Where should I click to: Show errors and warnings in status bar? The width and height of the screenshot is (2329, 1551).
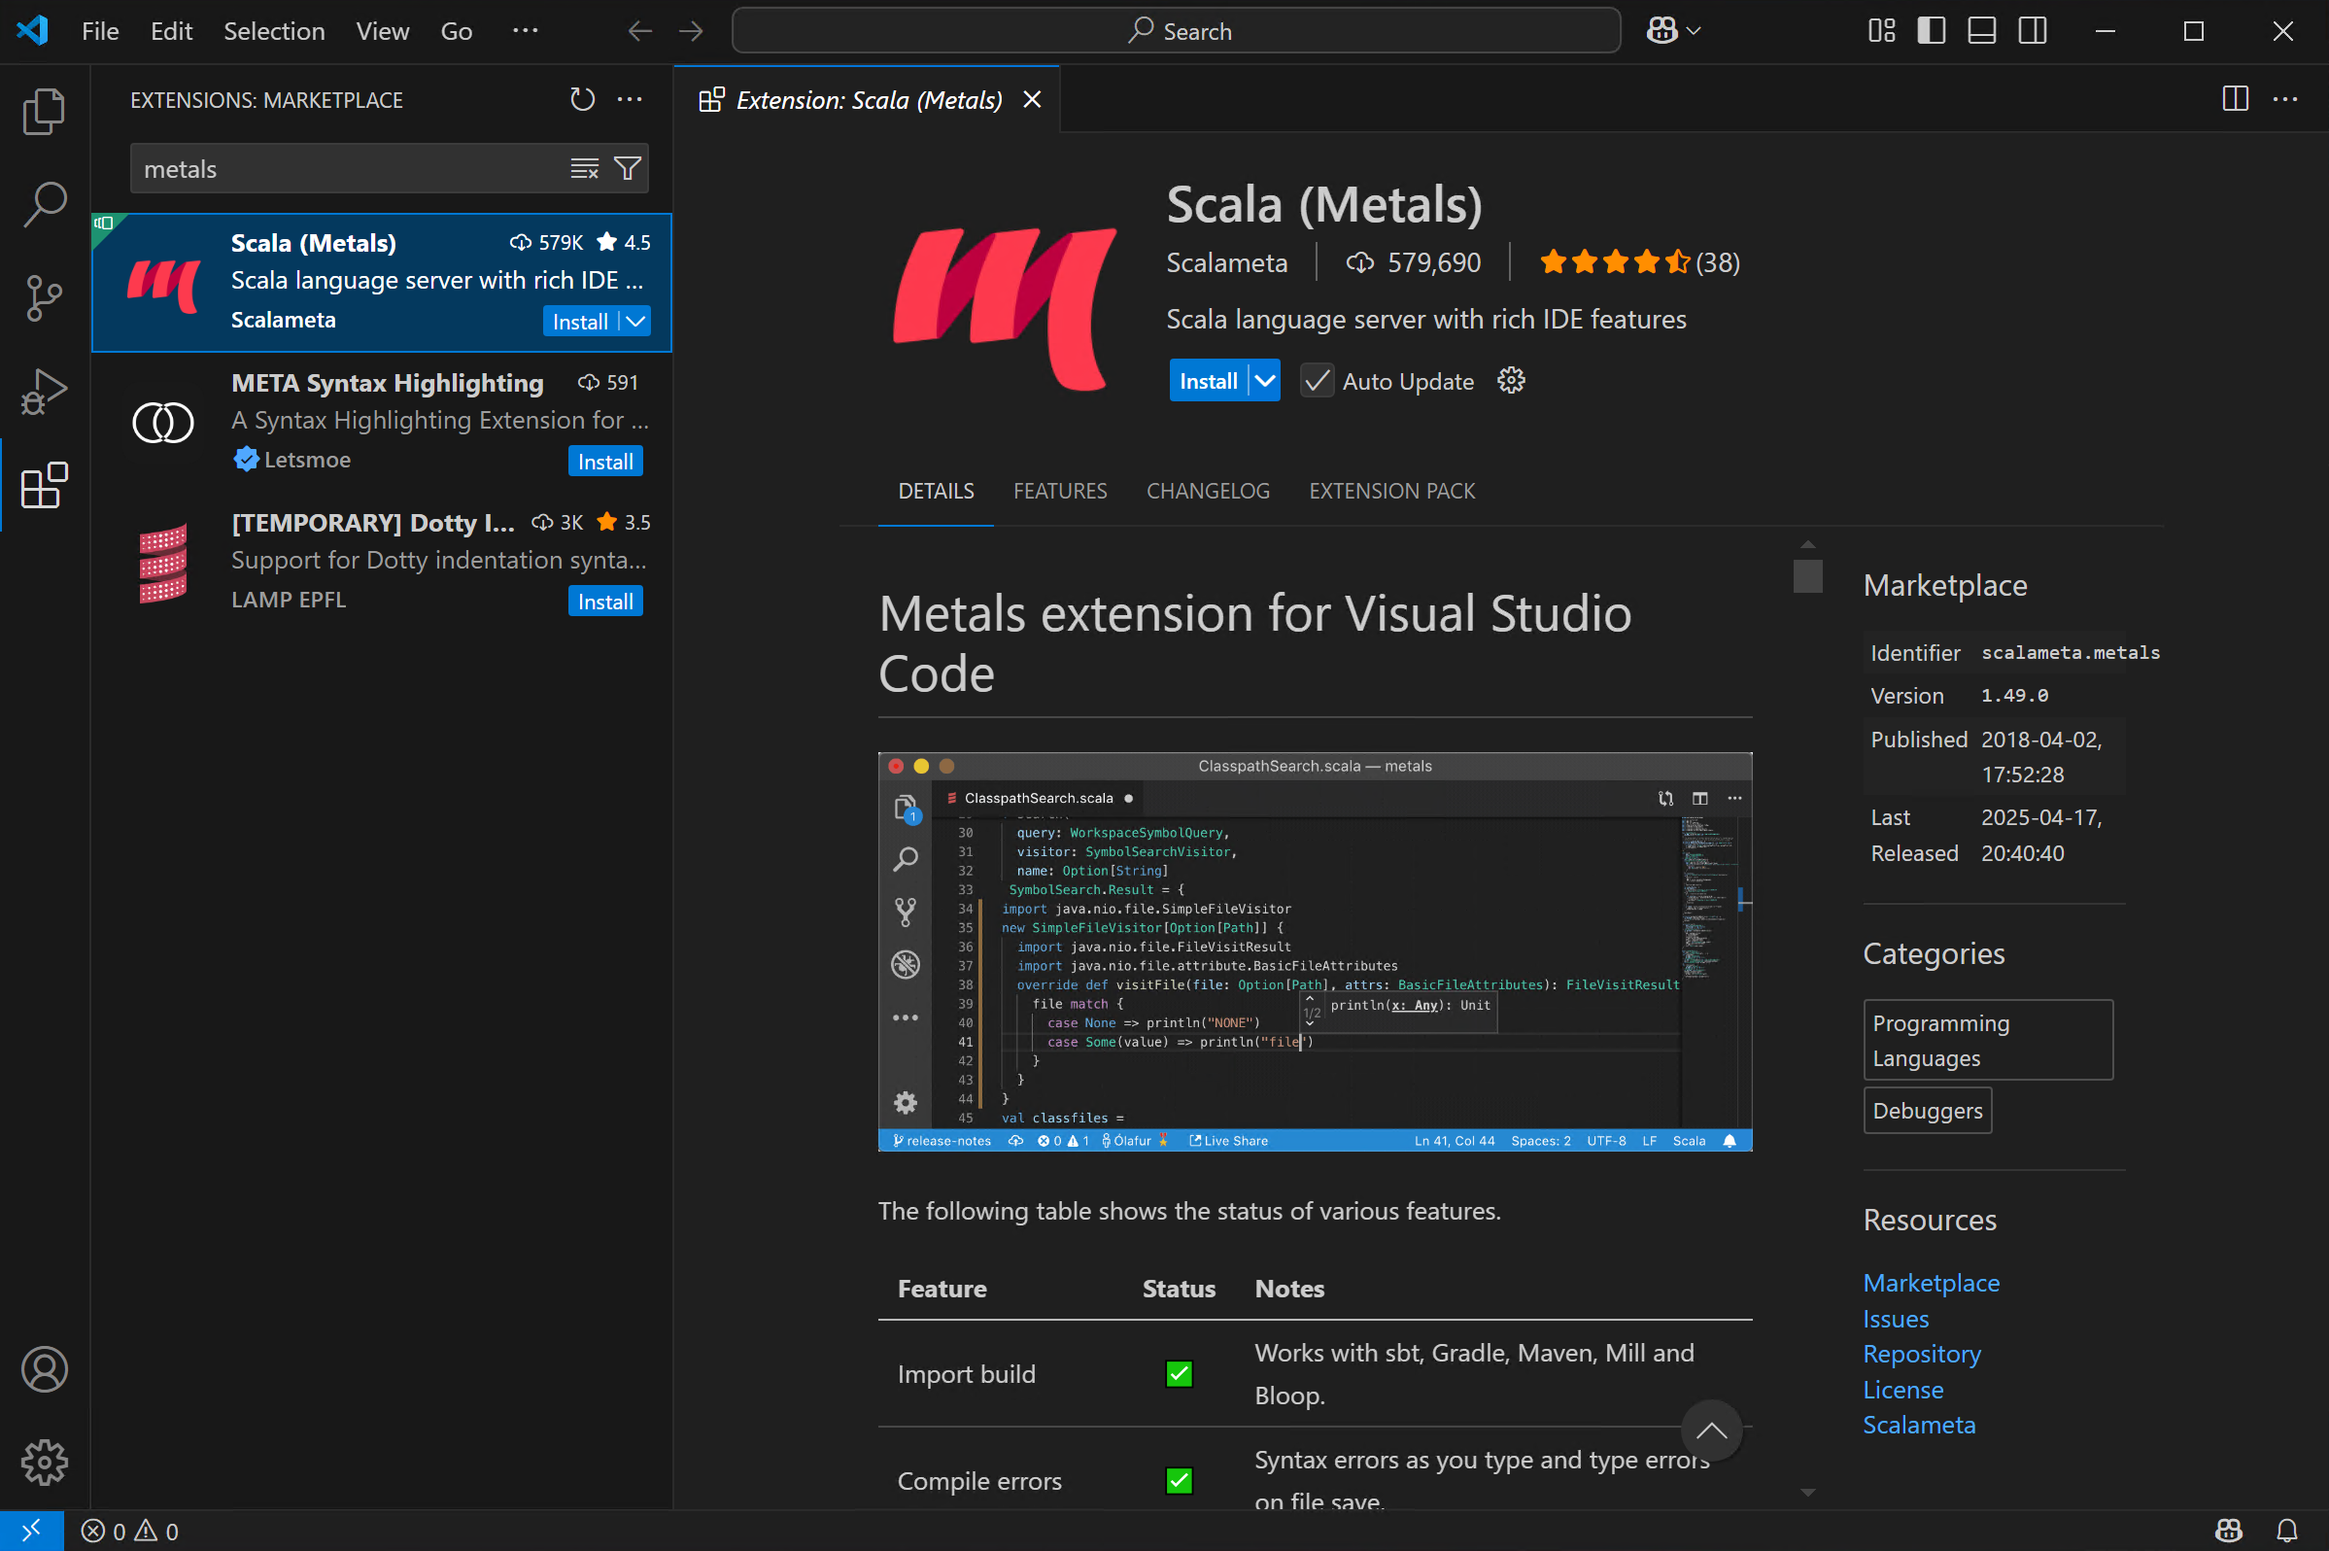[x=129, y=1532]
